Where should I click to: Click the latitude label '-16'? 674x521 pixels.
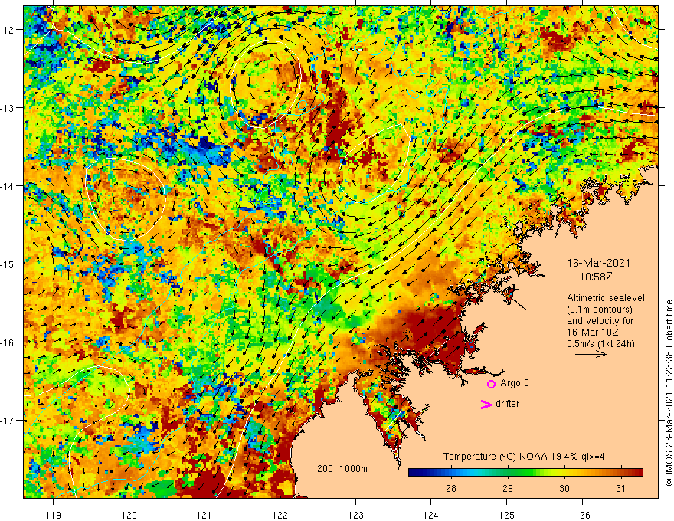pyautogui.click(x=8, y=342)
